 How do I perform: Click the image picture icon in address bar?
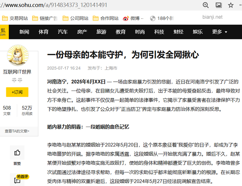219,5
